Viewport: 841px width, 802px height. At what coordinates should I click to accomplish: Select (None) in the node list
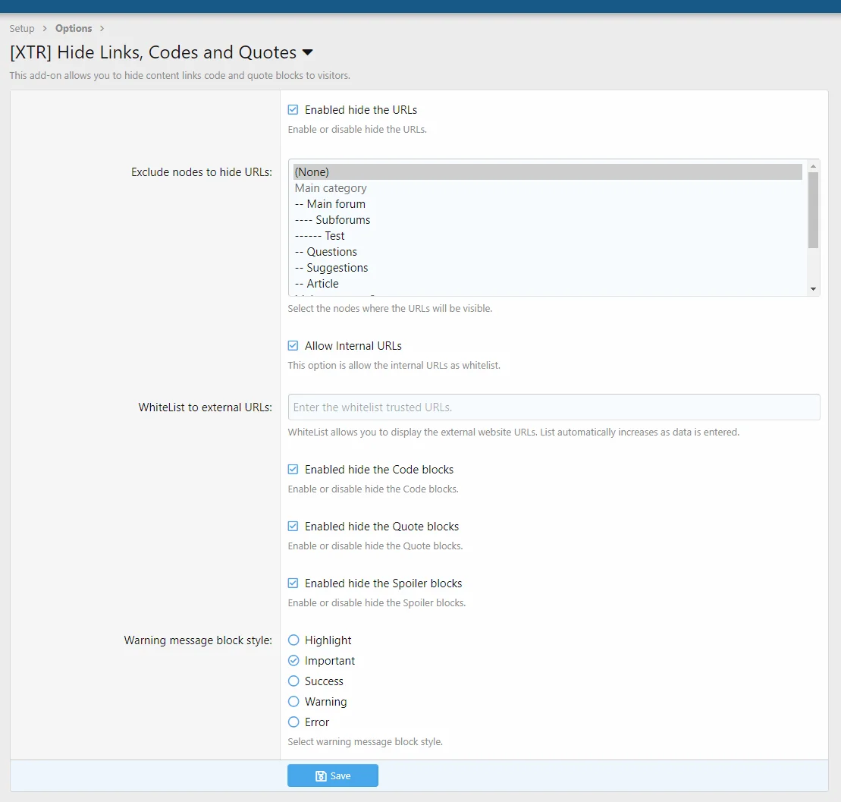click(546, 172)
